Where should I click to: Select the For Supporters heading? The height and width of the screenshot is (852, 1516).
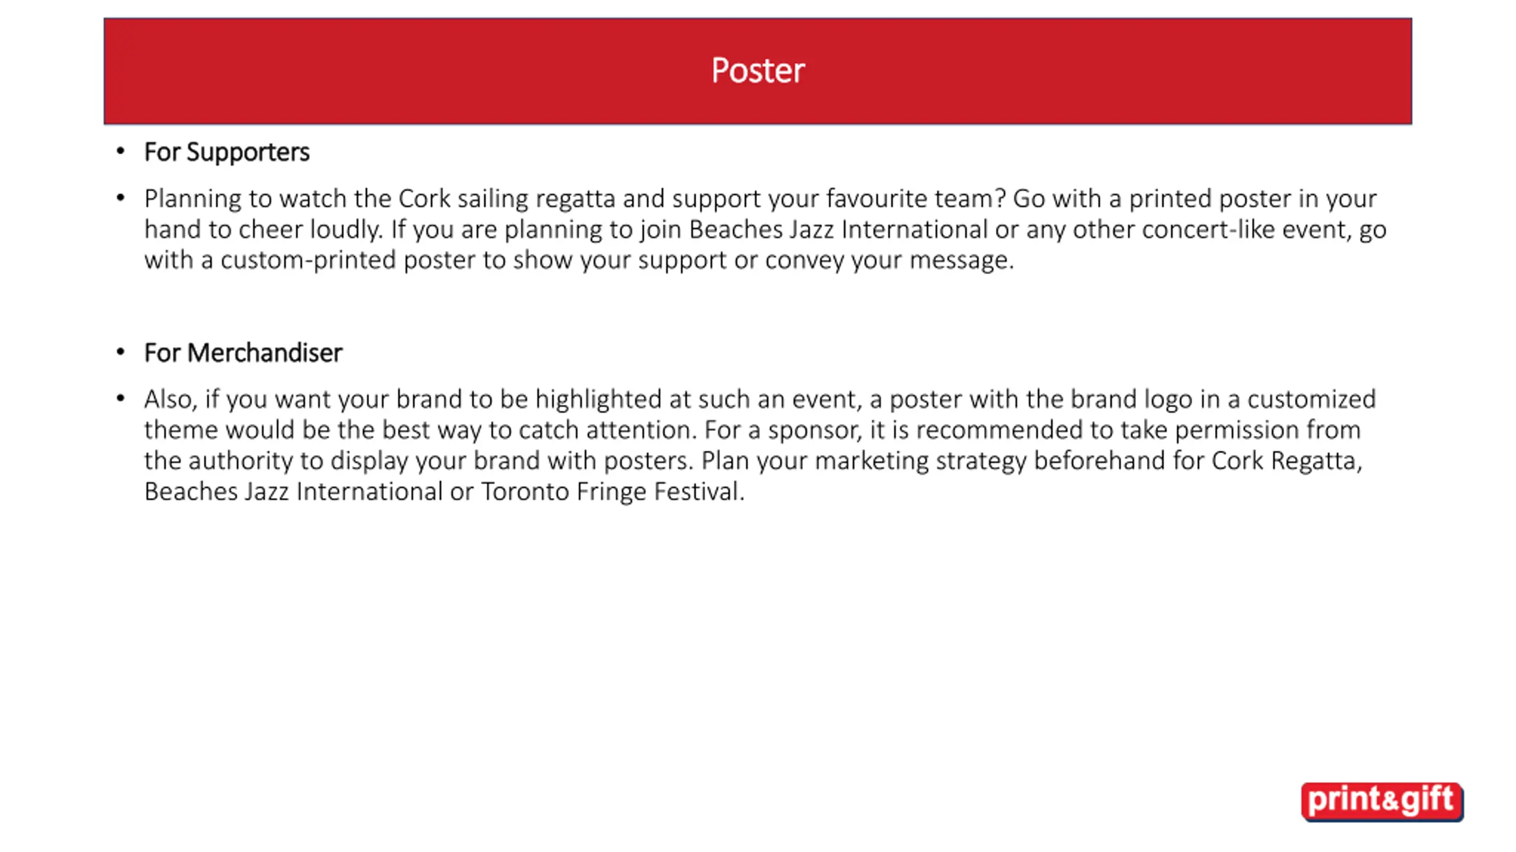coord(227,152)
